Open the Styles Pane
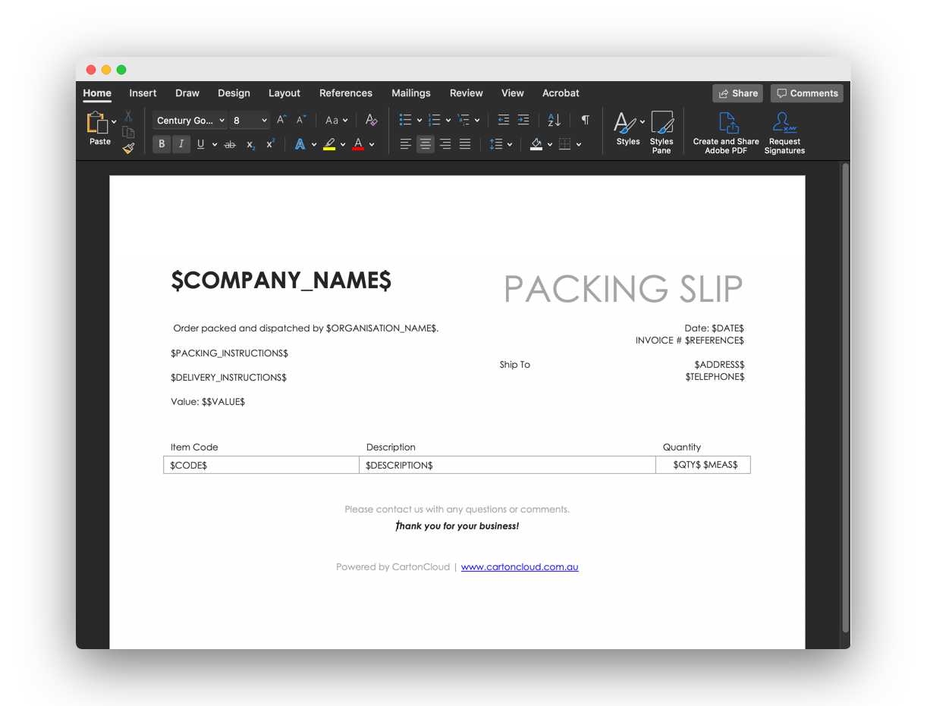 click(x=661, y=133)
